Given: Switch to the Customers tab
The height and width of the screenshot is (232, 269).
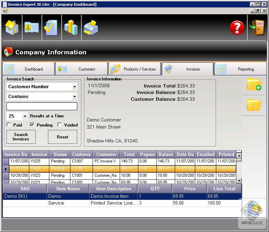Looking at the screenshot, I should click(x=81, y=69).
